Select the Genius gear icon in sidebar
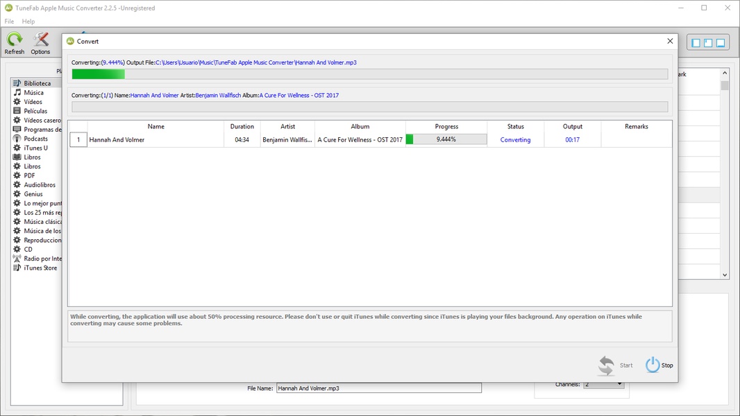 (x=17, y=194)
